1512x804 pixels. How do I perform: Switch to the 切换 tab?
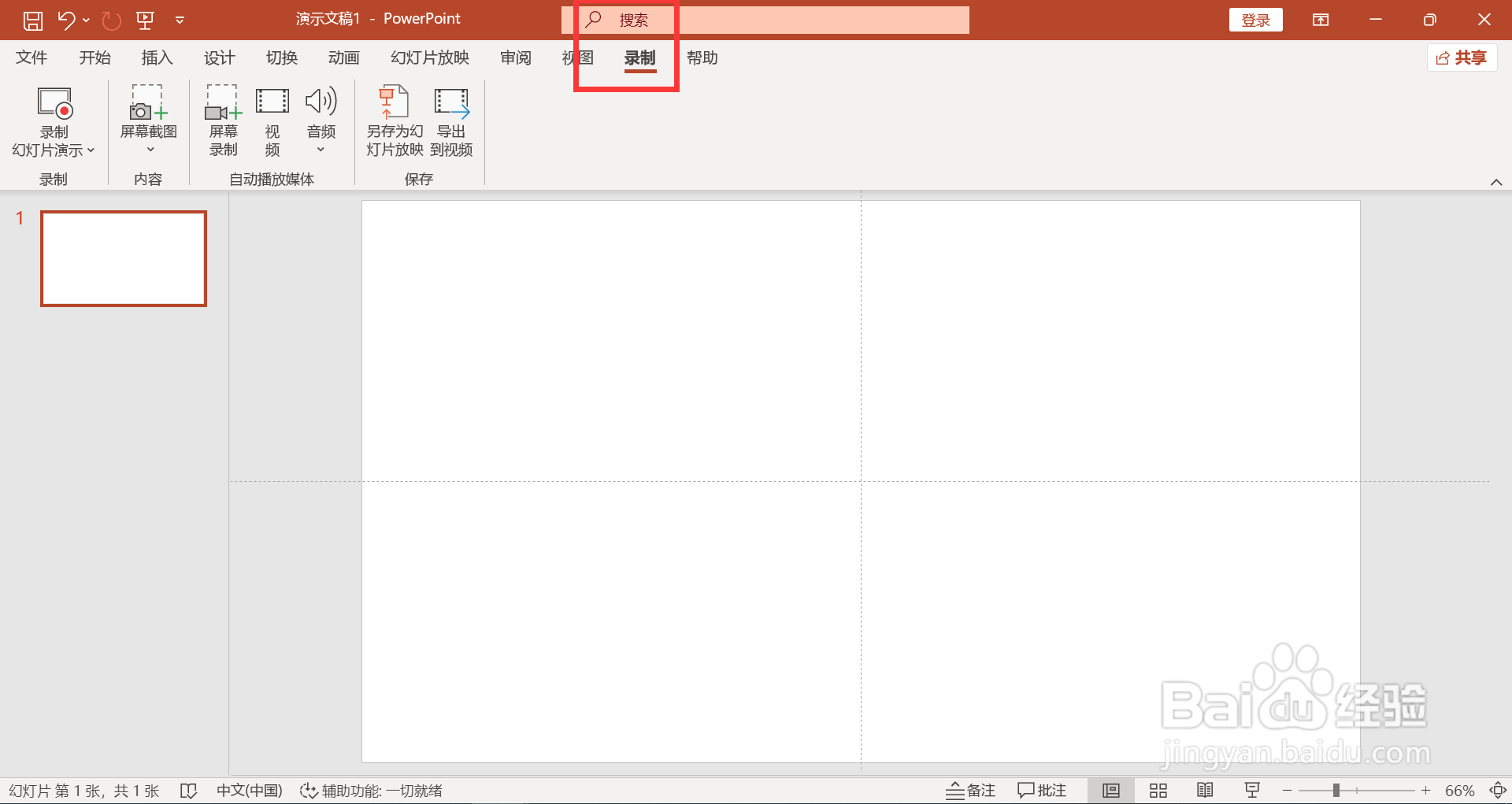[x=282, y=57]
